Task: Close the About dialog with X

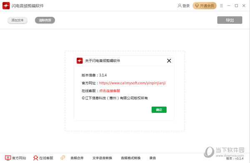Action: (x=169, y=61)
